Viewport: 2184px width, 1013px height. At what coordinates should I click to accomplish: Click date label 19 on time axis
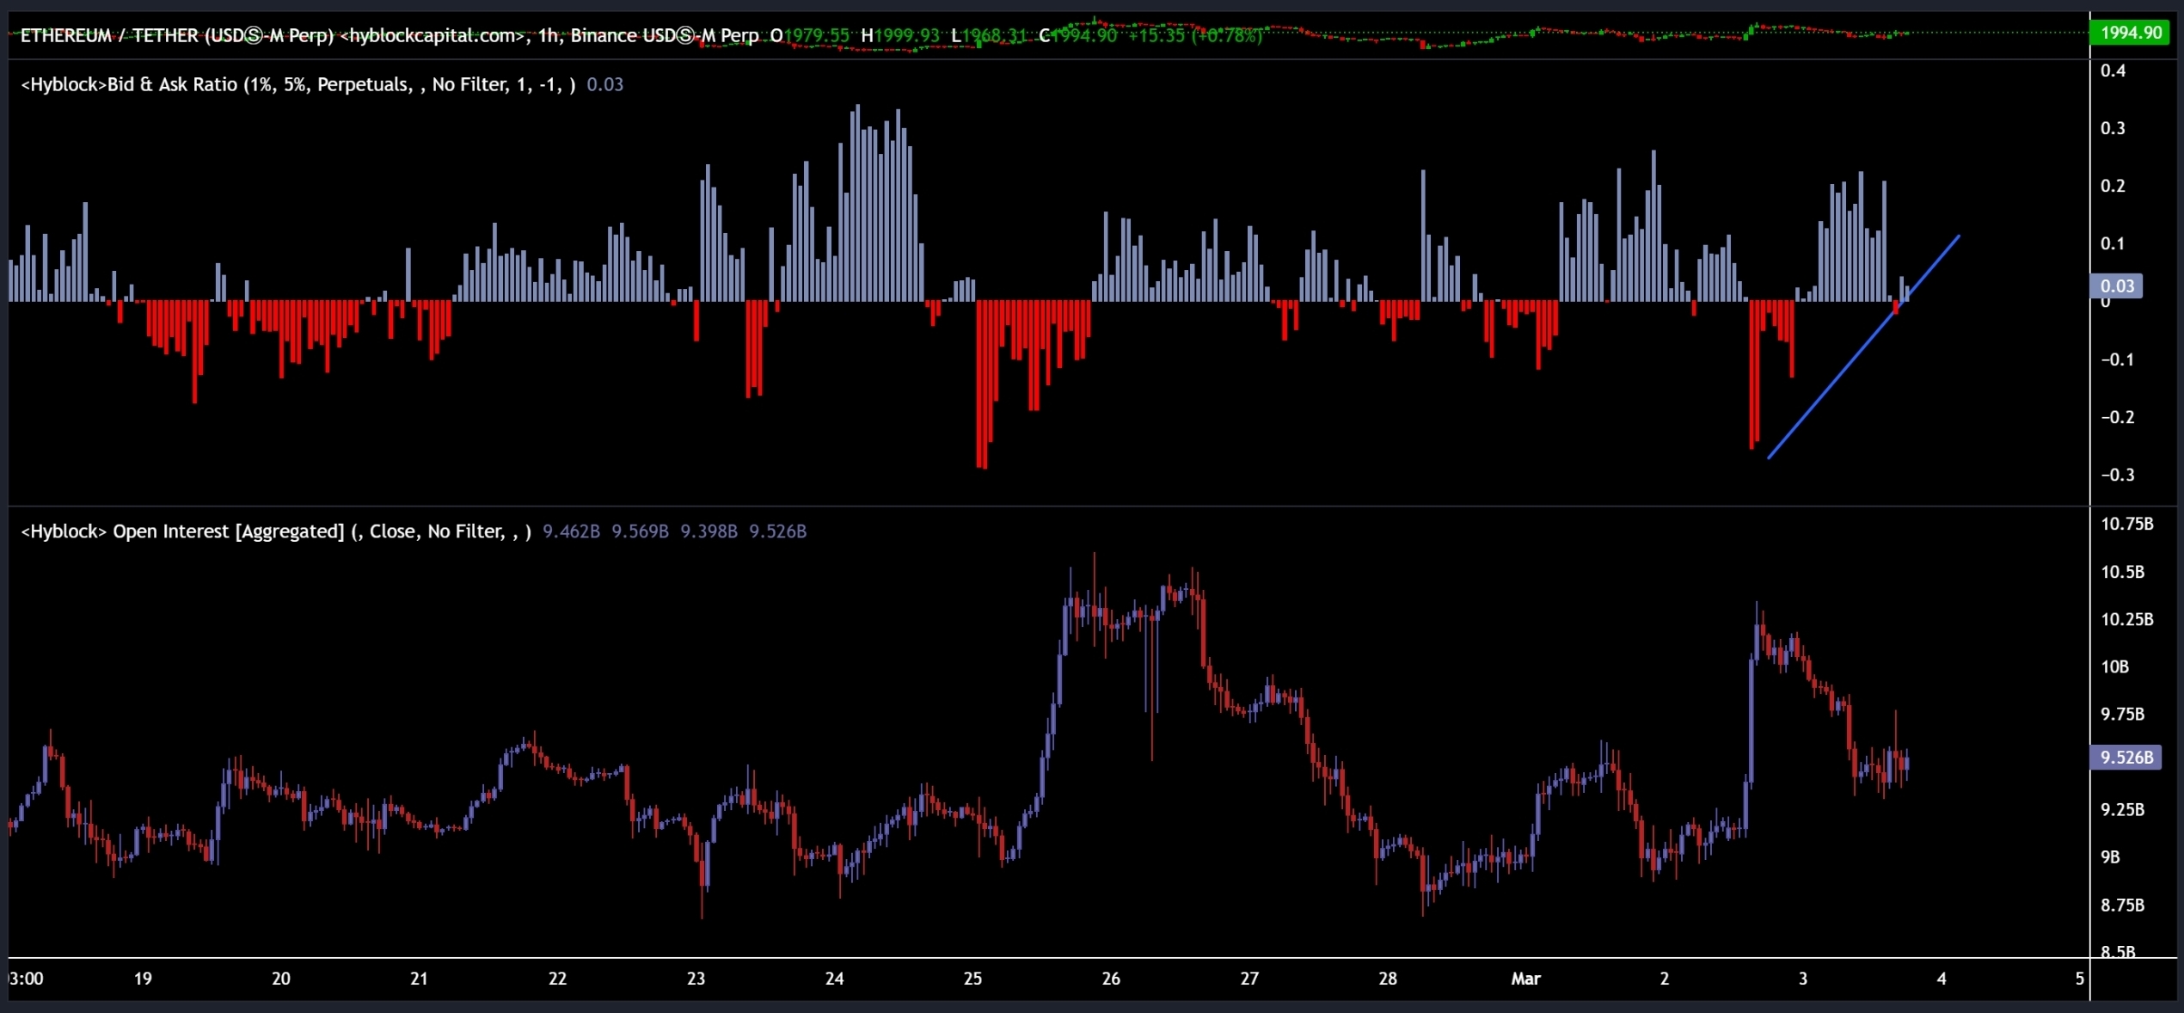pos(143,979)
